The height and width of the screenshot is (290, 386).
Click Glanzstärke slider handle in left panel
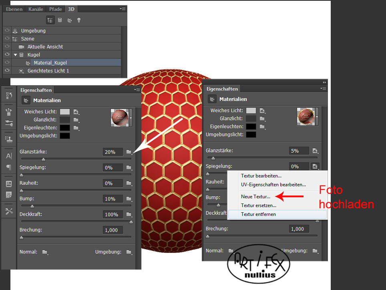pos(43,159)
